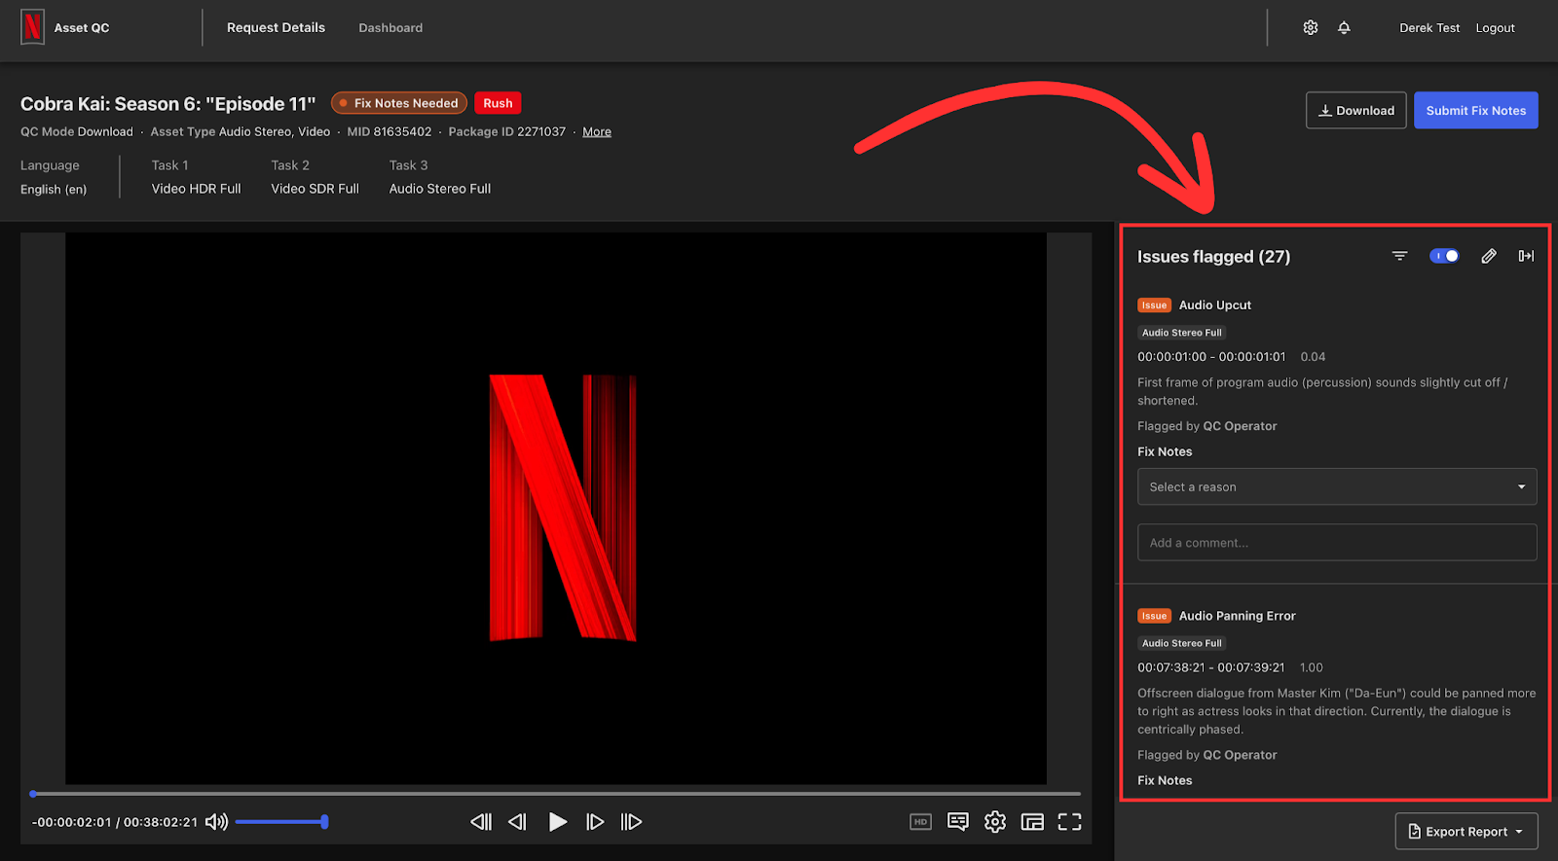Image resolution: width=1558 pixels, height=861 pixels.
Task: Click the More link in metadata
Action: pos(597,131)
